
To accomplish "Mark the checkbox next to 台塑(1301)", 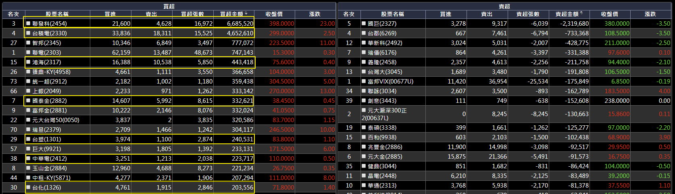I will [x=28, y=139].
